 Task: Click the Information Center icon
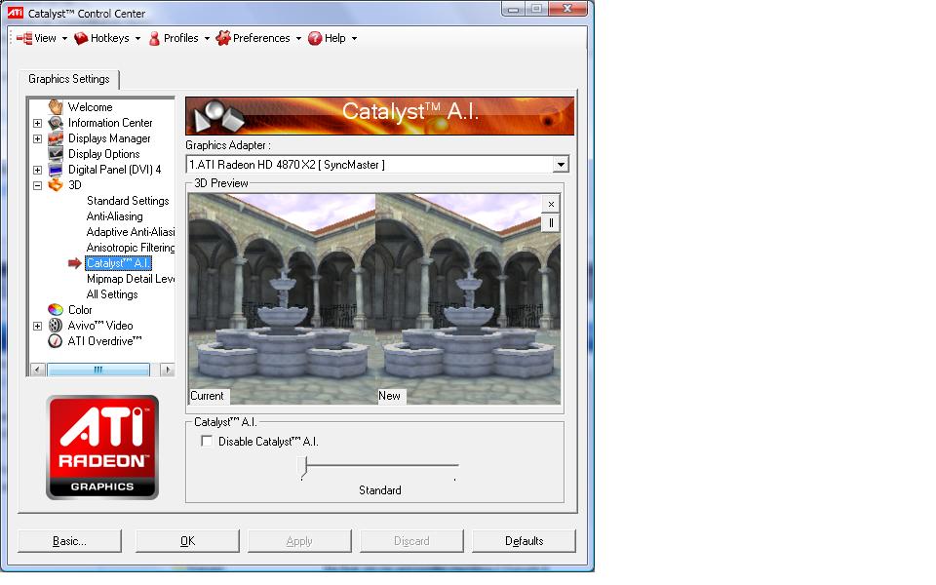(56, 123)
